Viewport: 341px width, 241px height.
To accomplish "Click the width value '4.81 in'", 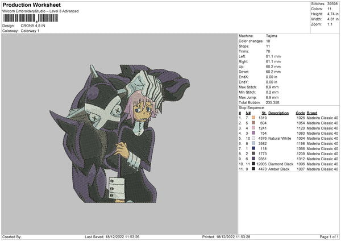I will tap(332, 19).
